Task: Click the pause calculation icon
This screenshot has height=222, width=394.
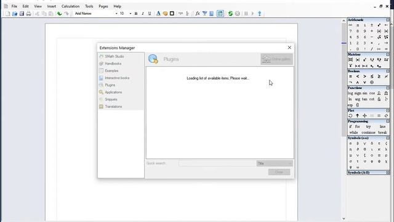Action: pyautogui.click(x=246, y=14)
